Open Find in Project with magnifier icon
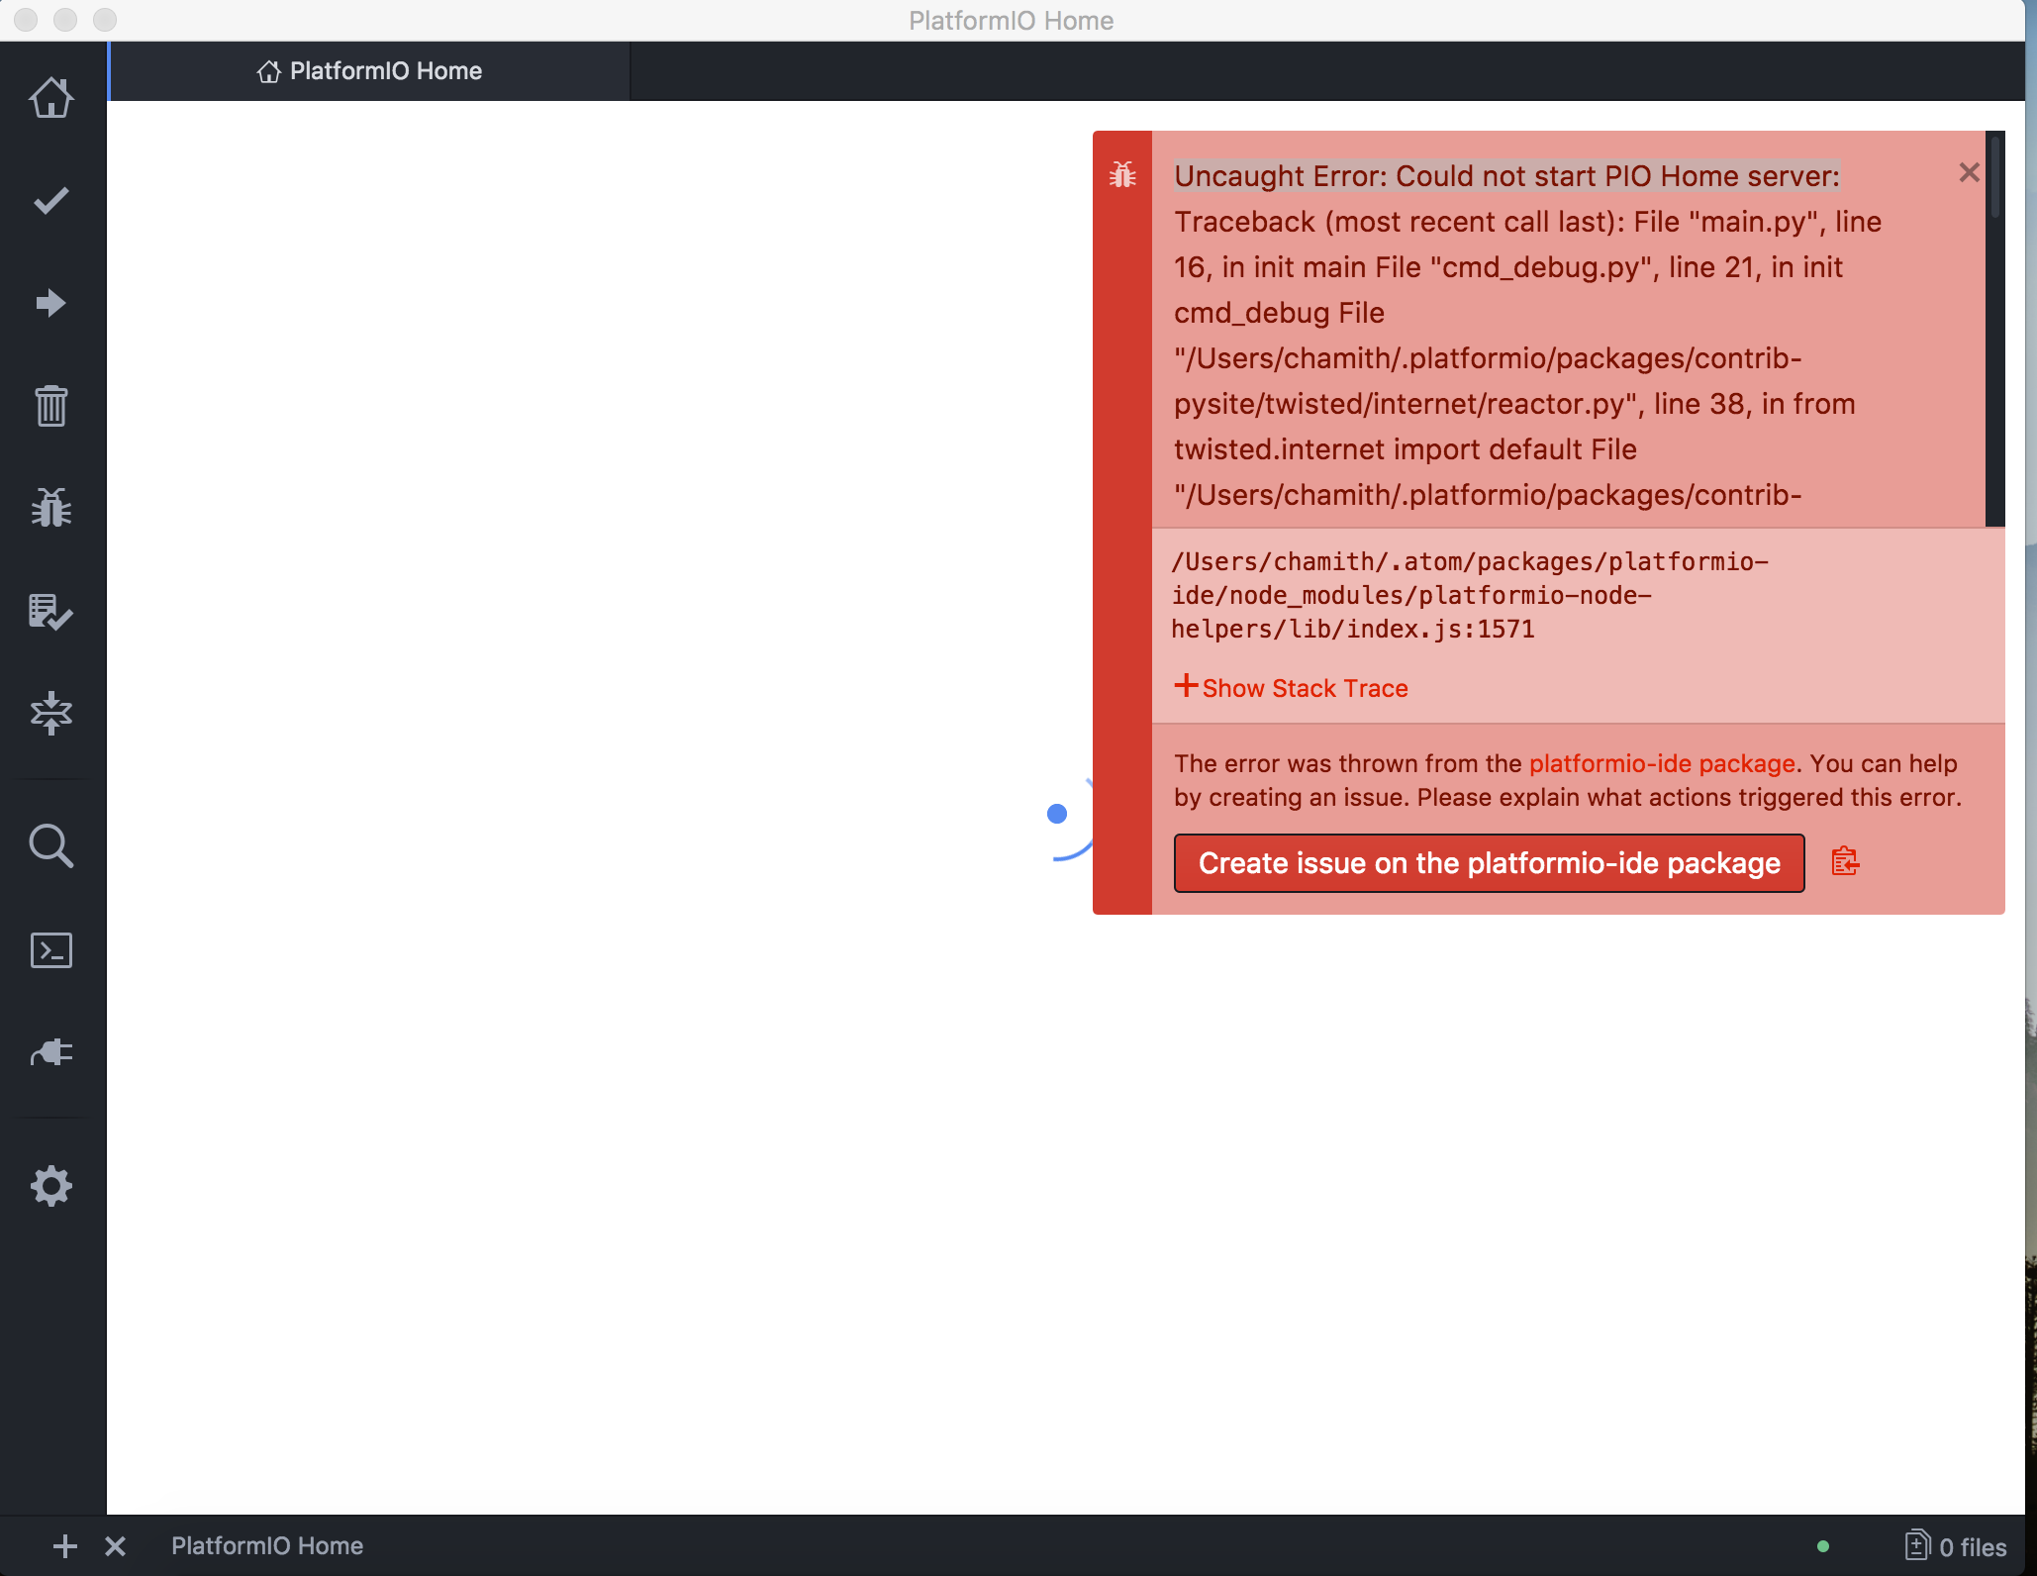Screen dimensions: 2037x1576 click(x=50, y=846)
